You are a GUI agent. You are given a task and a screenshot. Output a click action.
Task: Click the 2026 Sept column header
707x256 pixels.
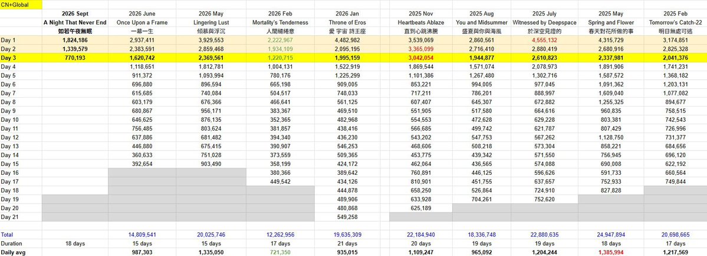[75, 14]
